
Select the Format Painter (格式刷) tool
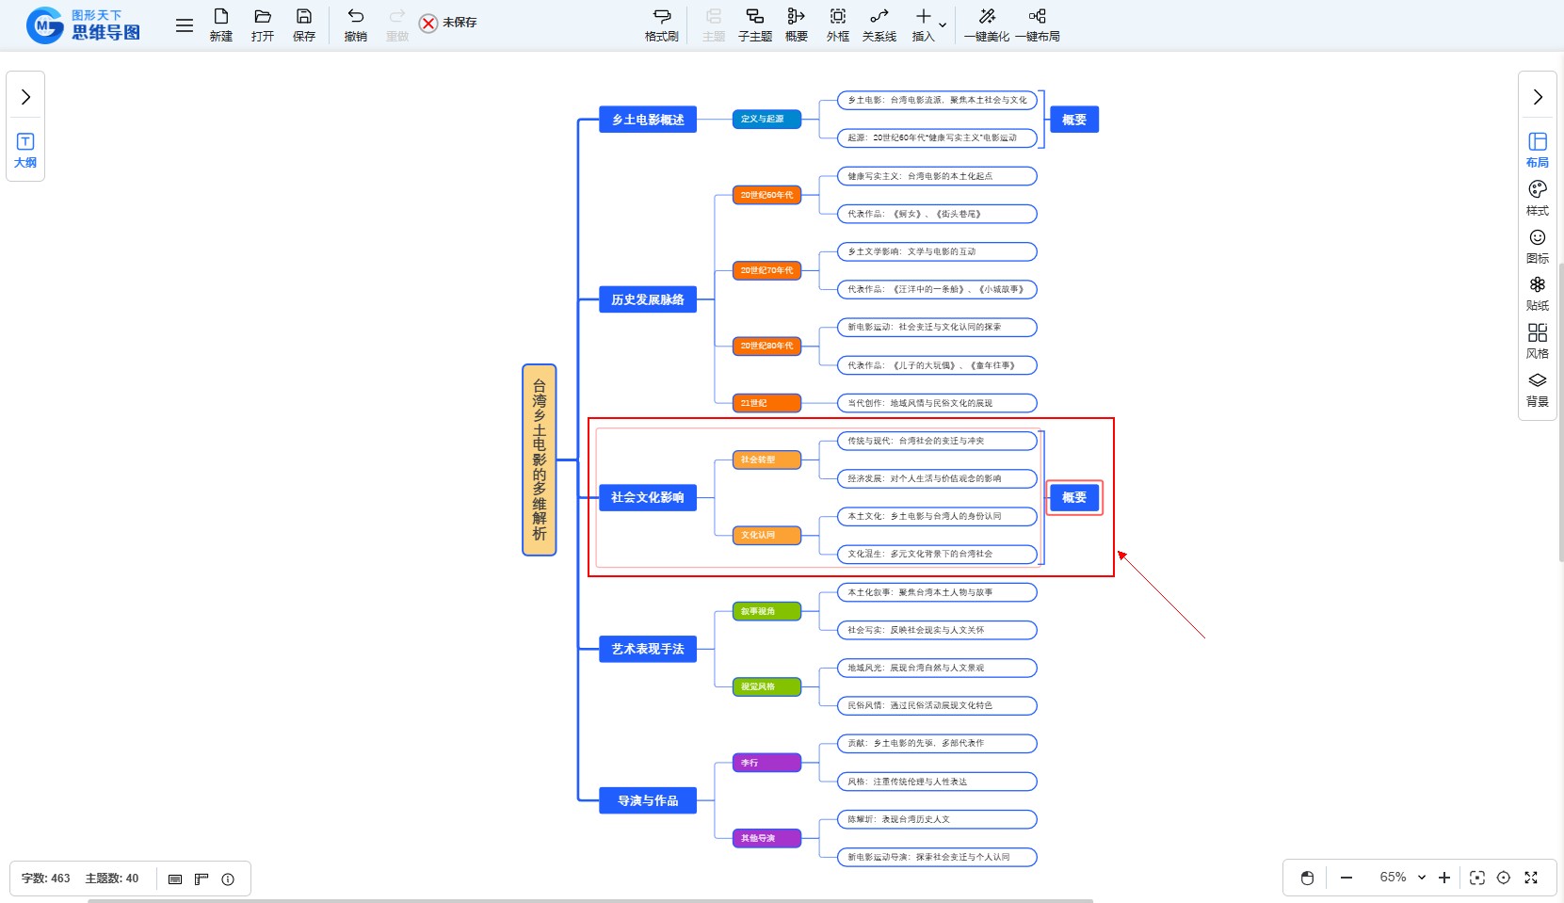pyautogui.click(x=661, y=24)
